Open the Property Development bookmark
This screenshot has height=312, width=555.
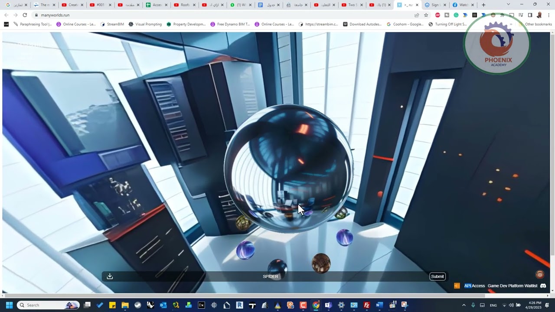186,24
